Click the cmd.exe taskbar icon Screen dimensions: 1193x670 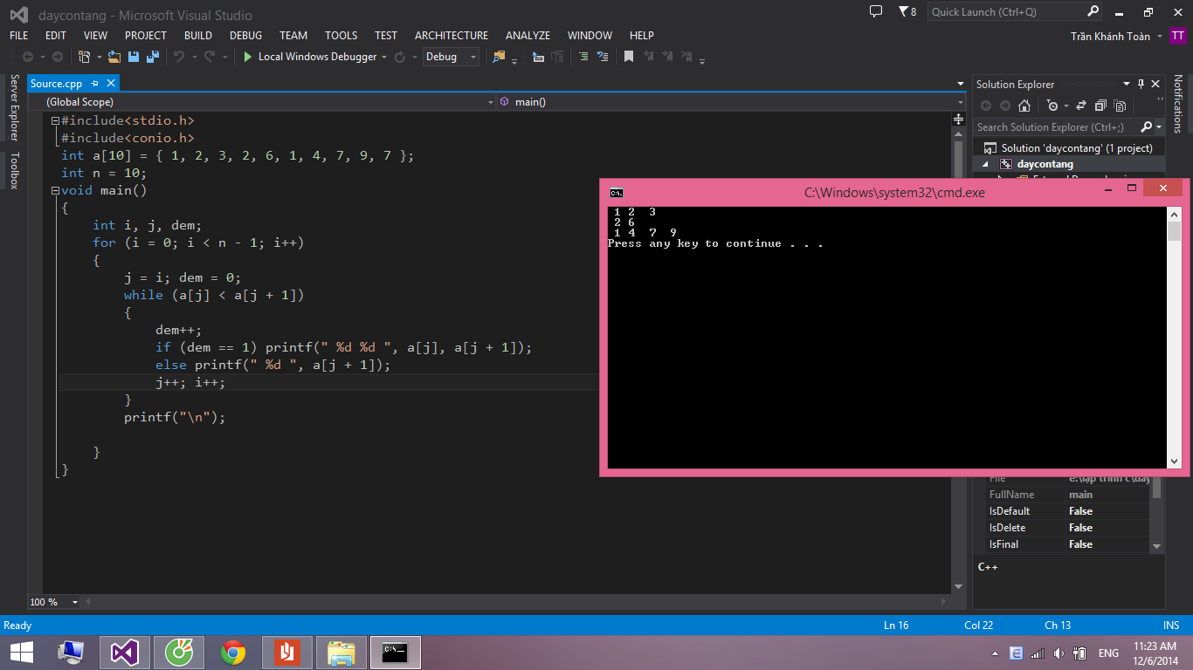pos(396,652)
